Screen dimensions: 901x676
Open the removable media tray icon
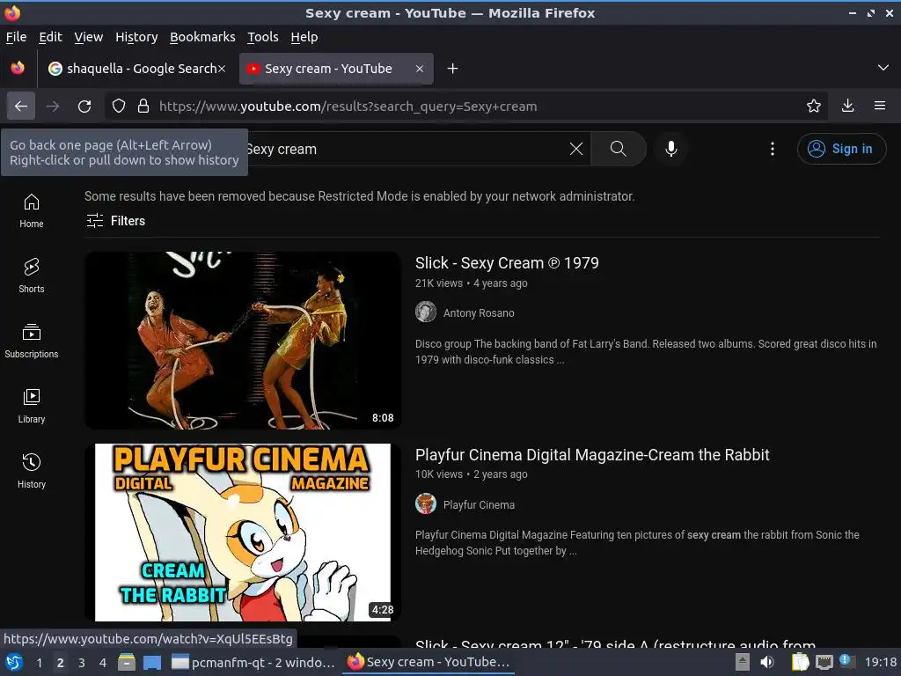[x=742, y=662]
